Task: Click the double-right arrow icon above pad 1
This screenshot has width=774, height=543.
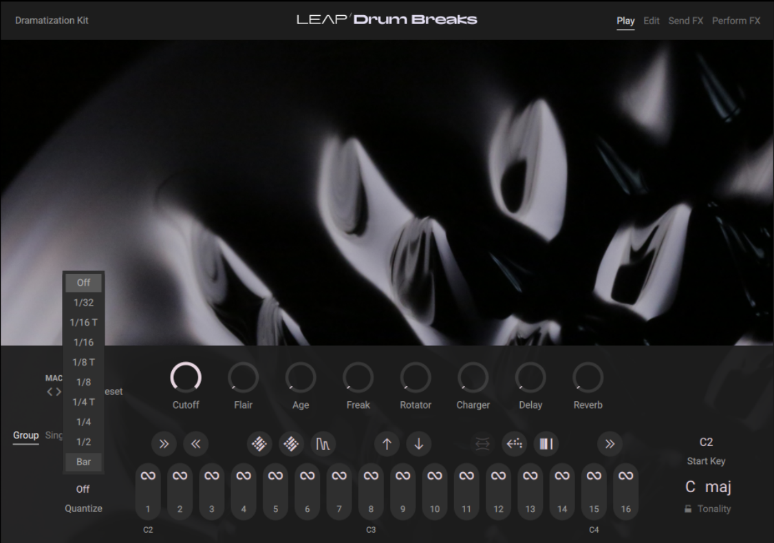Action: tap(164, 444)
